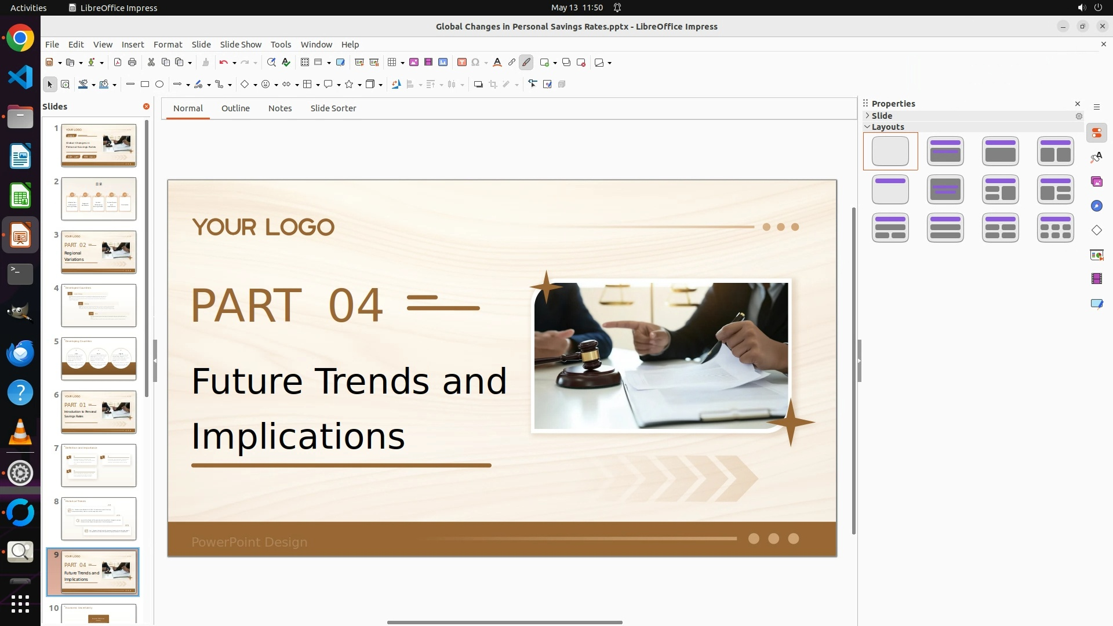Toggle the Display Grid button
The image size is (1113, 626).
point(305,63)
